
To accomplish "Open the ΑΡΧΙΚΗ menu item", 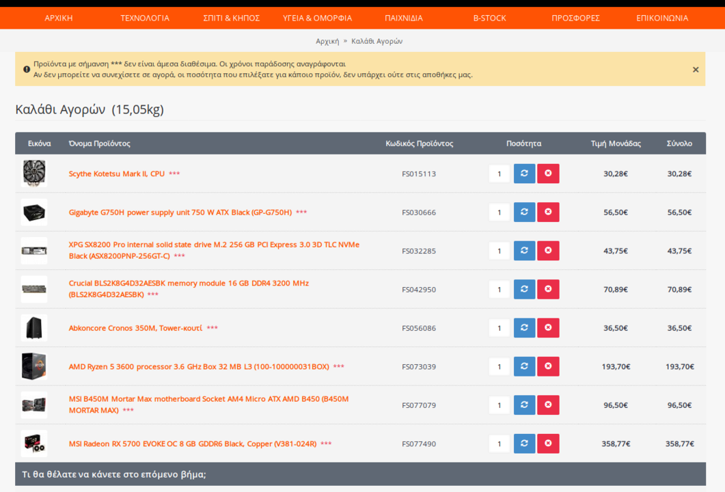I will coord(59,18).
